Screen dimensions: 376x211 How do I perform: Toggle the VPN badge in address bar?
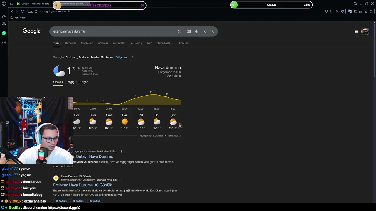(x=30, y=11)
